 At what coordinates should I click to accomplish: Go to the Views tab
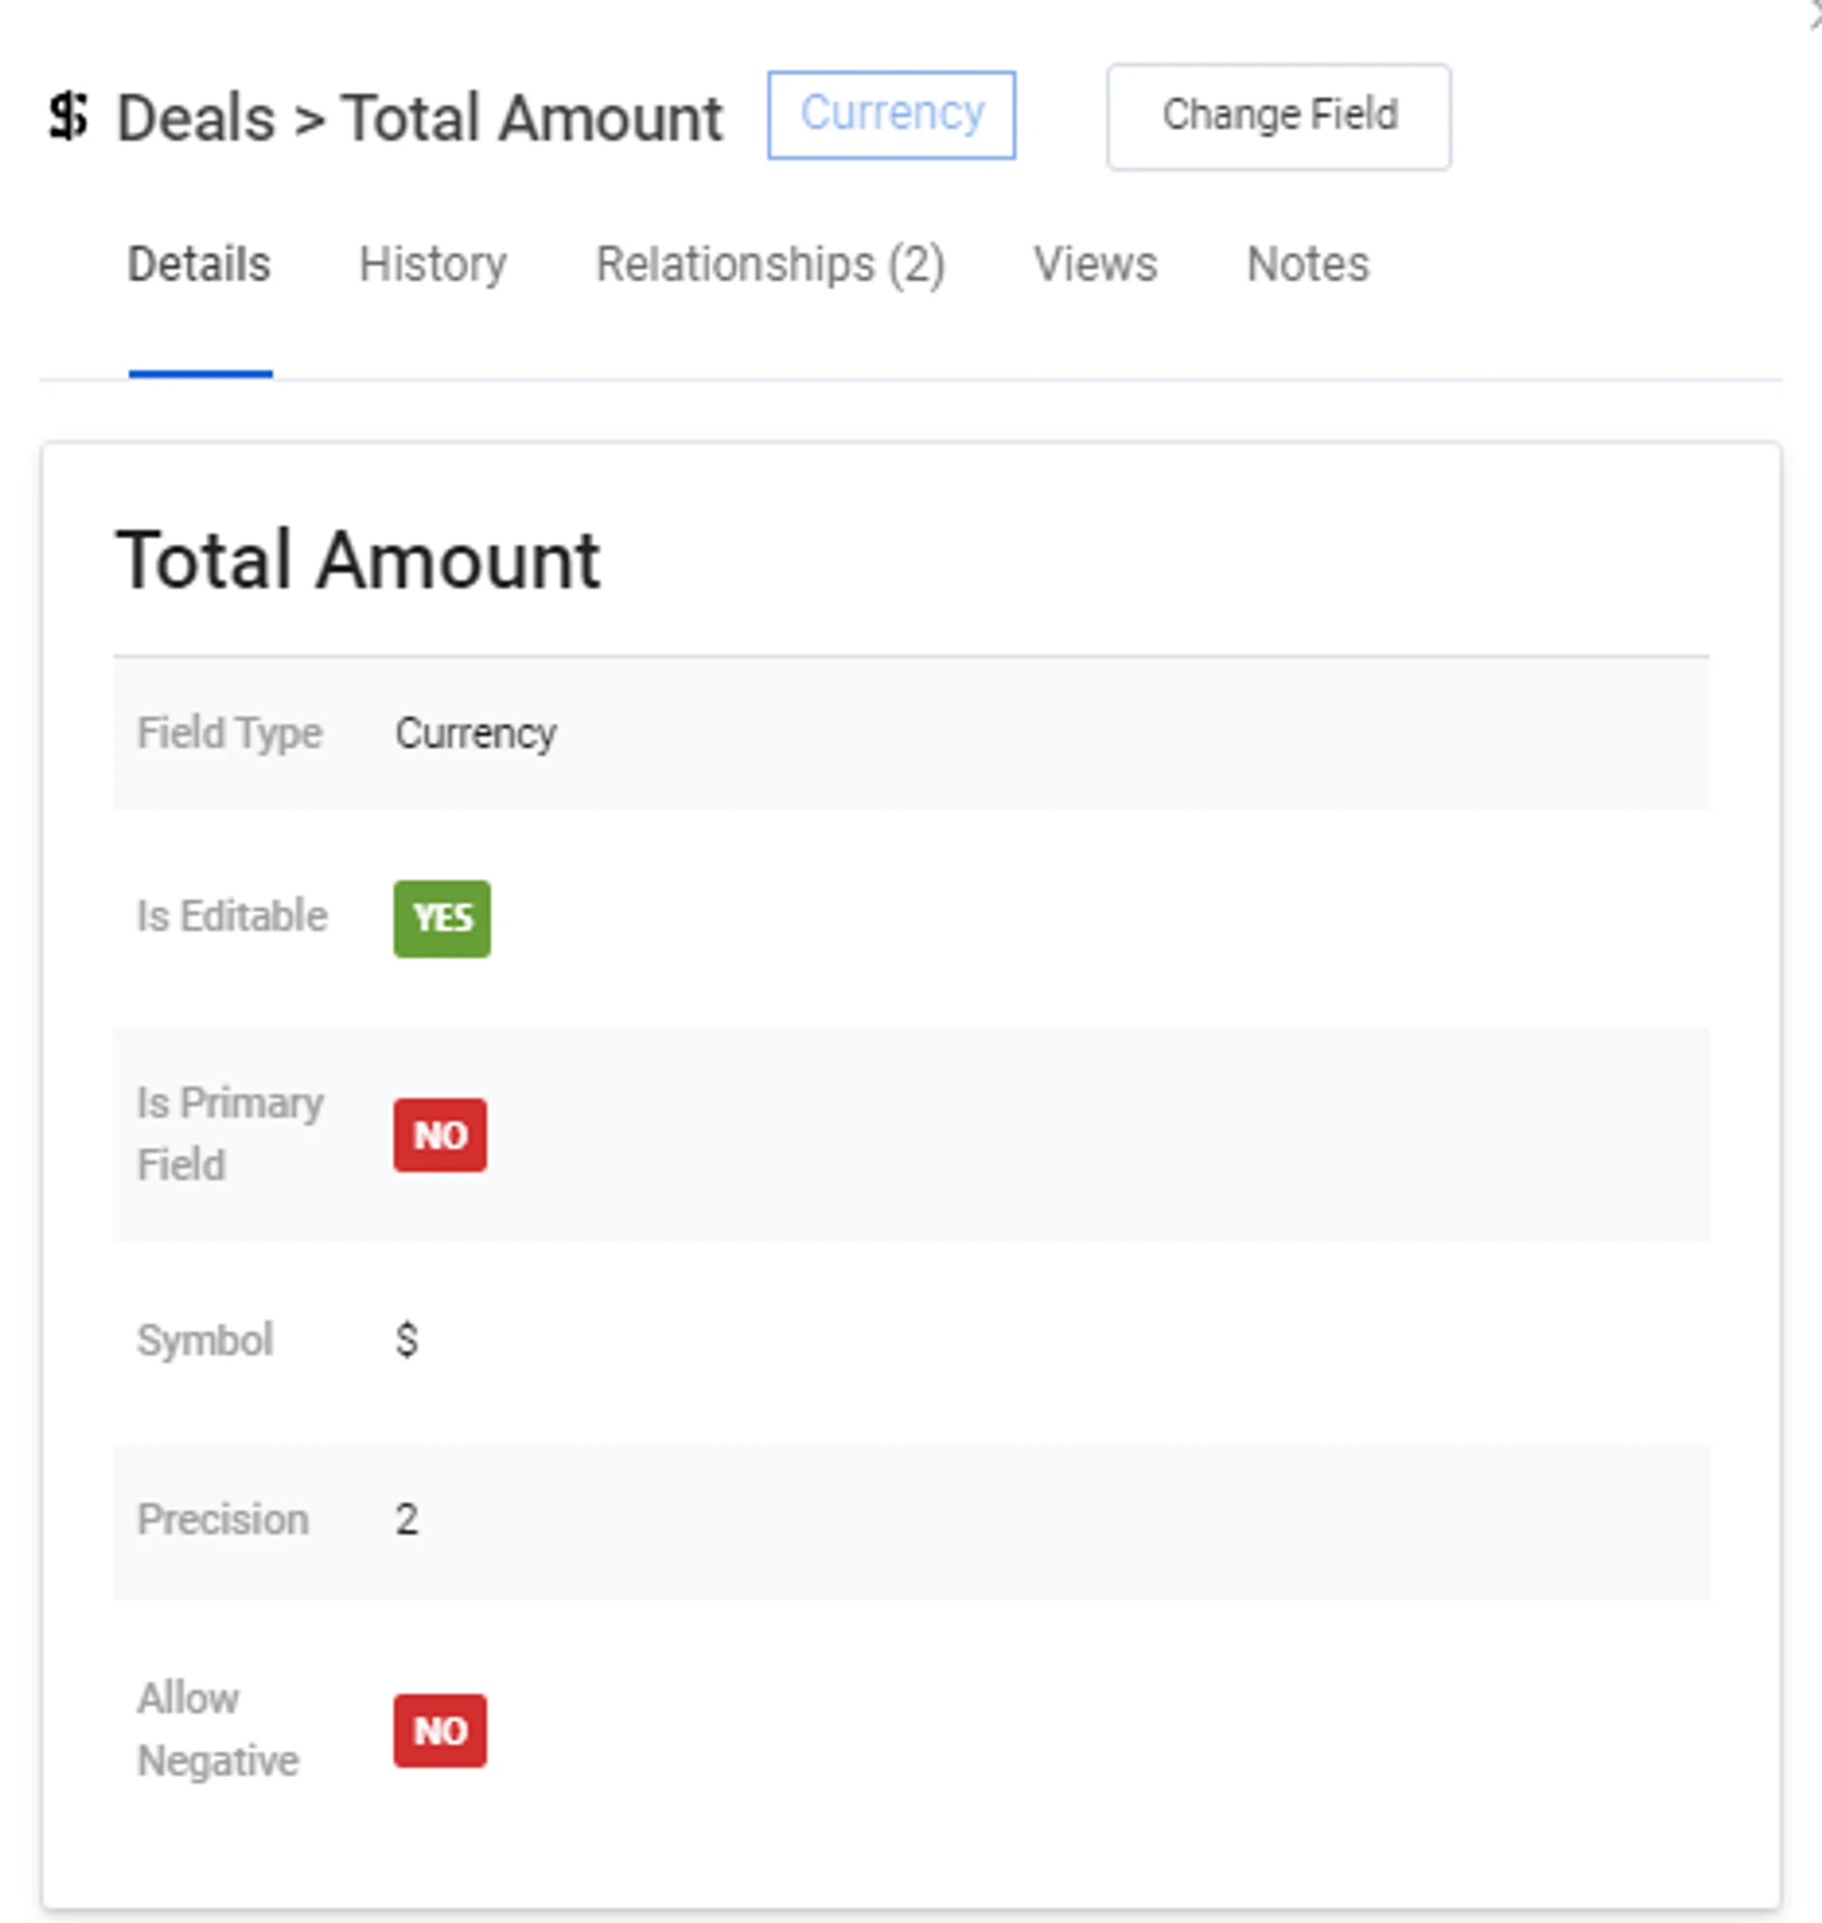pos(1094,264)
